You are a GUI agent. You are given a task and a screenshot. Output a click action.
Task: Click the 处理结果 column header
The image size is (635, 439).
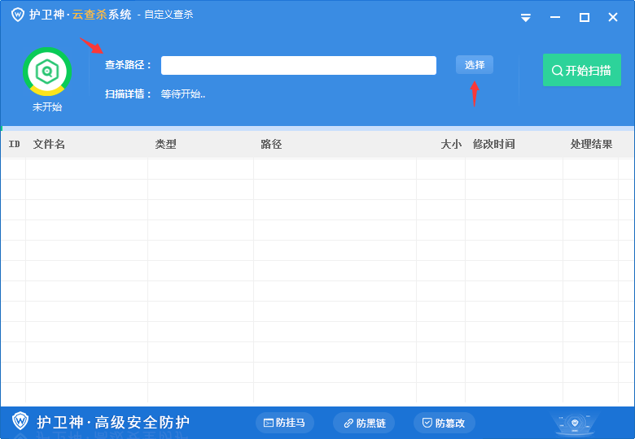click(591, 145)
